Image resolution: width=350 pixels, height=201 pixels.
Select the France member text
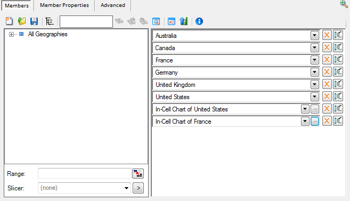[x=164, y=60]
